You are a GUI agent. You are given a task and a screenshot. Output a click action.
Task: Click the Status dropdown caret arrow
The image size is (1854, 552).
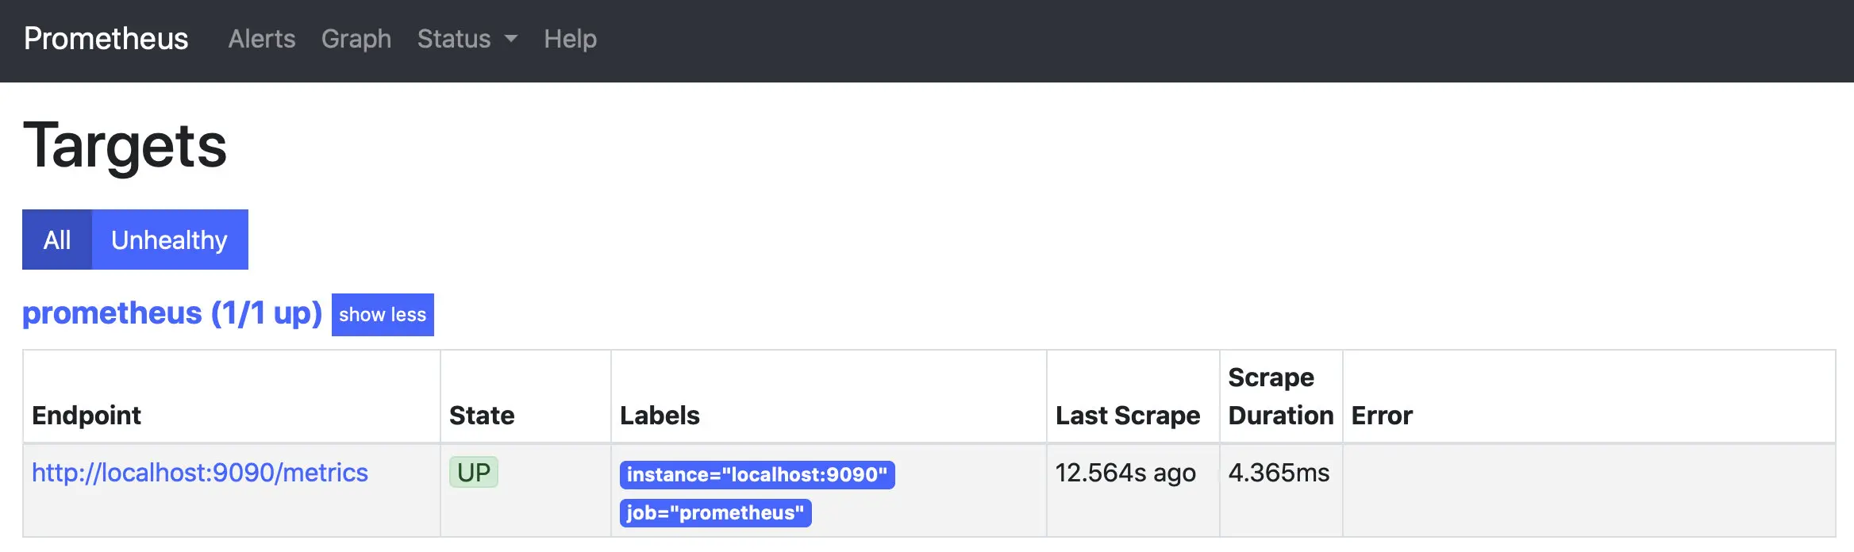click(511, 39)
